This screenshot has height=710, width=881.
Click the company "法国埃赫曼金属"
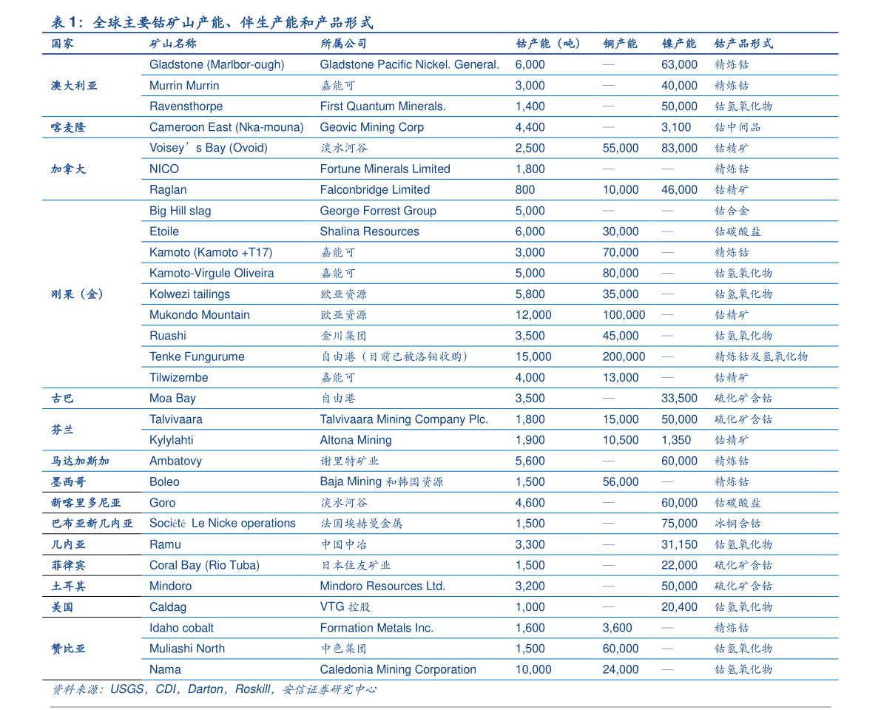coord(361,524)
